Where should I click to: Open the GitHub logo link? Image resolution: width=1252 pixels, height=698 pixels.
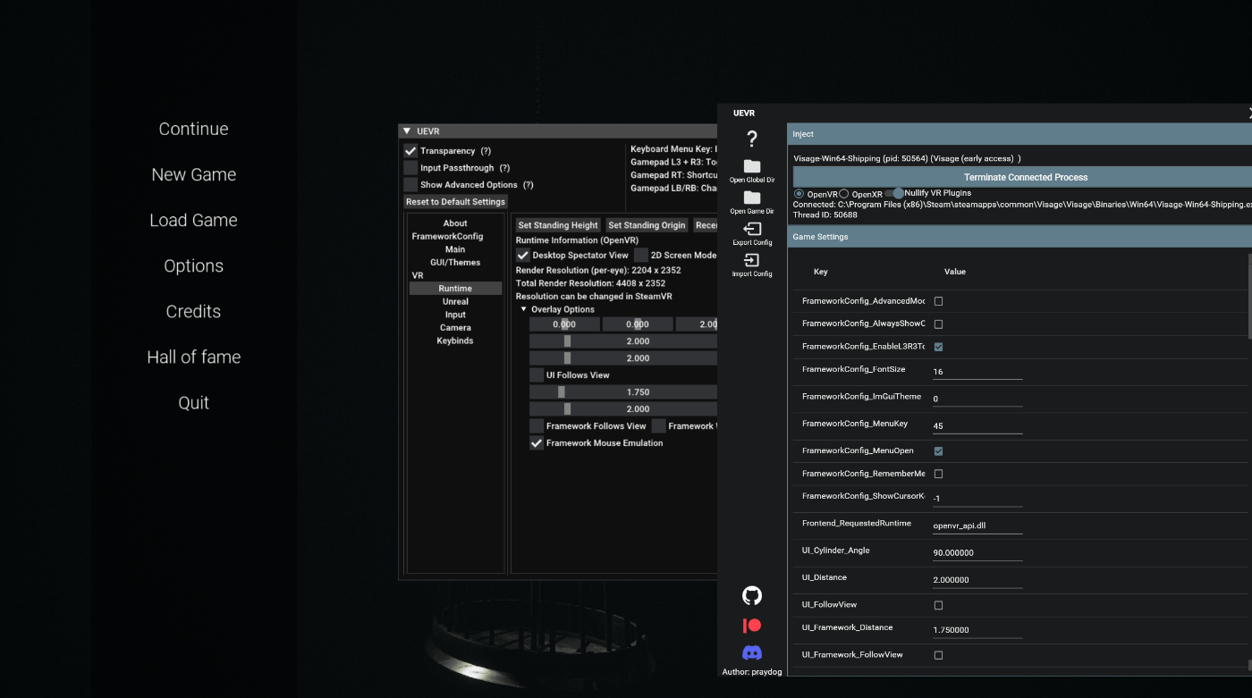coord(752,595)
